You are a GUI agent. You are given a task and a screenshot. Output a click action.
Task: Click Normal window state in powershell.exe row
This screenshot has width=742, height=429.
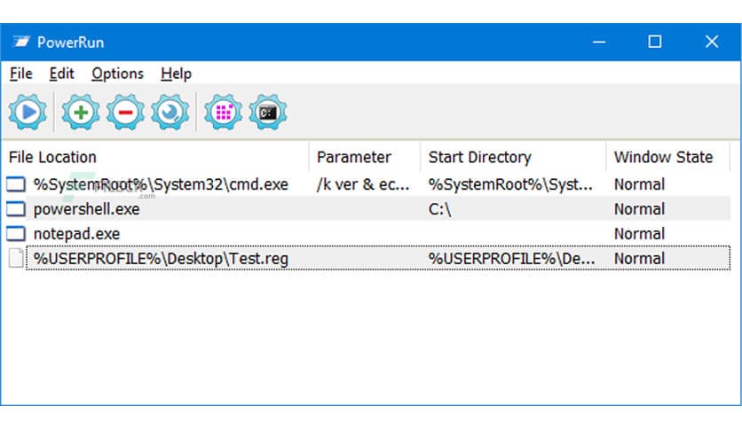pos(639,209)
